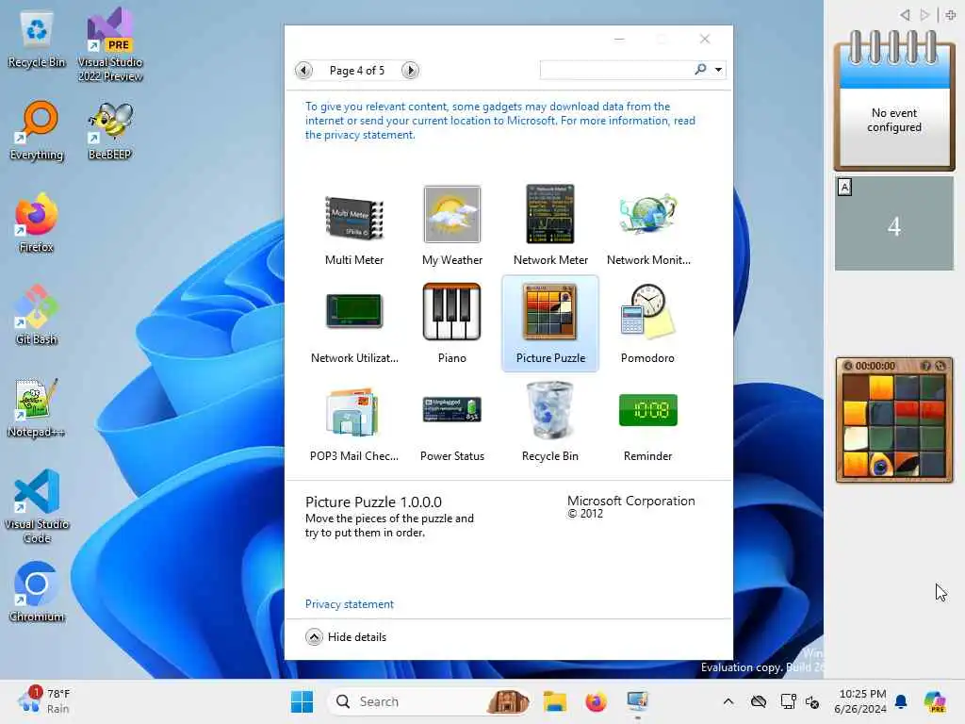Viewport: 965px width, 724px height.
Task: Click the OneDrive cloud tray icon
Action: click(x=759, y=701)
